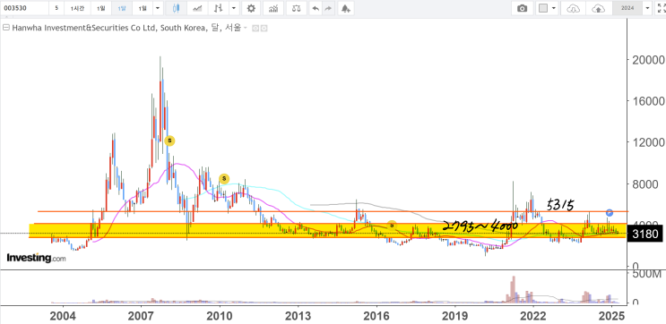Open the time interval dropdown arrow
The height and width of the screenshot is (324, 666).
point(158,8)
